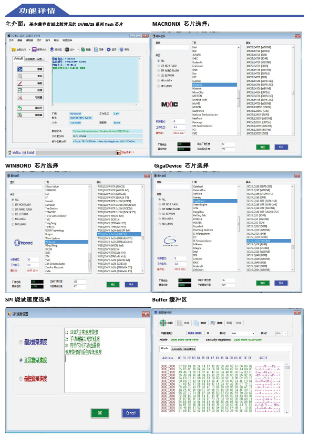Open the buffer icon in FLPRO main toolbar
Screen dimensions: 309x438
[x=52, y=49]
